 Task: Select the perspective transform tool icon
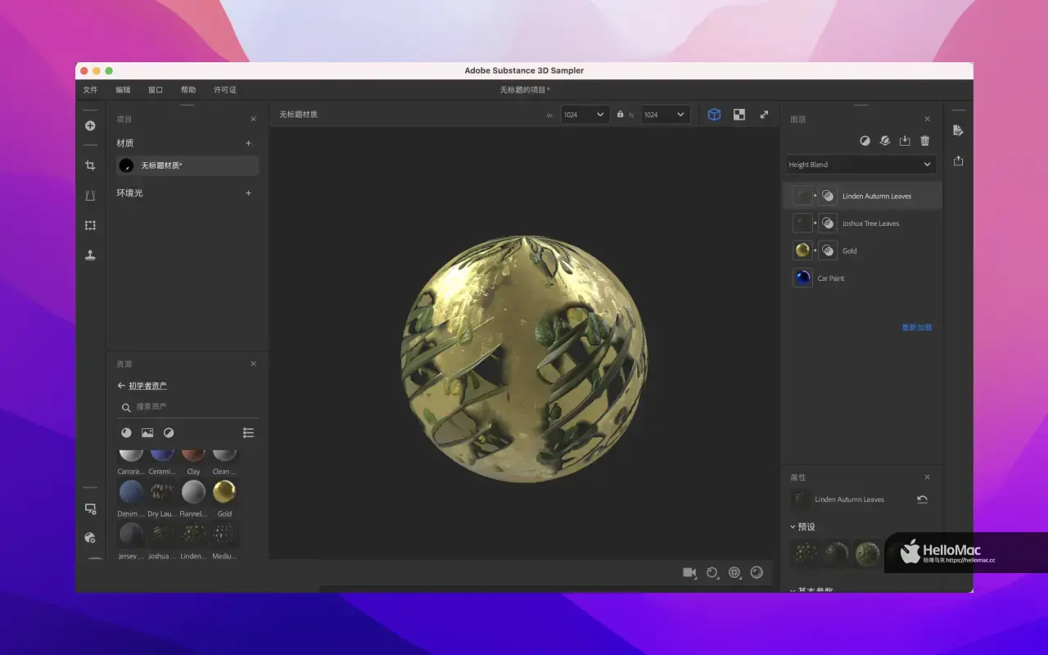(90, 196)
